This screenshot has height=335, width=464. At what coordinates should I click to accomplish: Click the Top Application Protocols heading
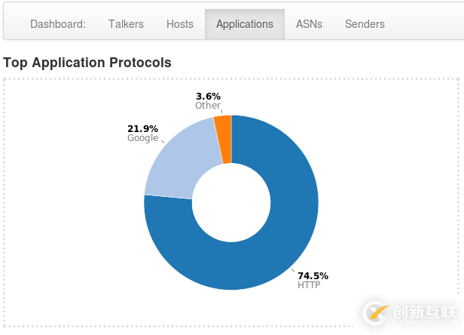coord(87,63)
